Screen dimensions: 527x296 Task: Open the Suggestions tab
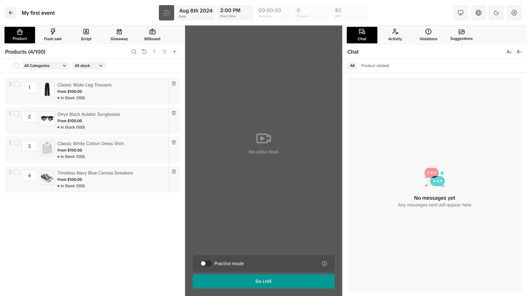tap(462, 35)
